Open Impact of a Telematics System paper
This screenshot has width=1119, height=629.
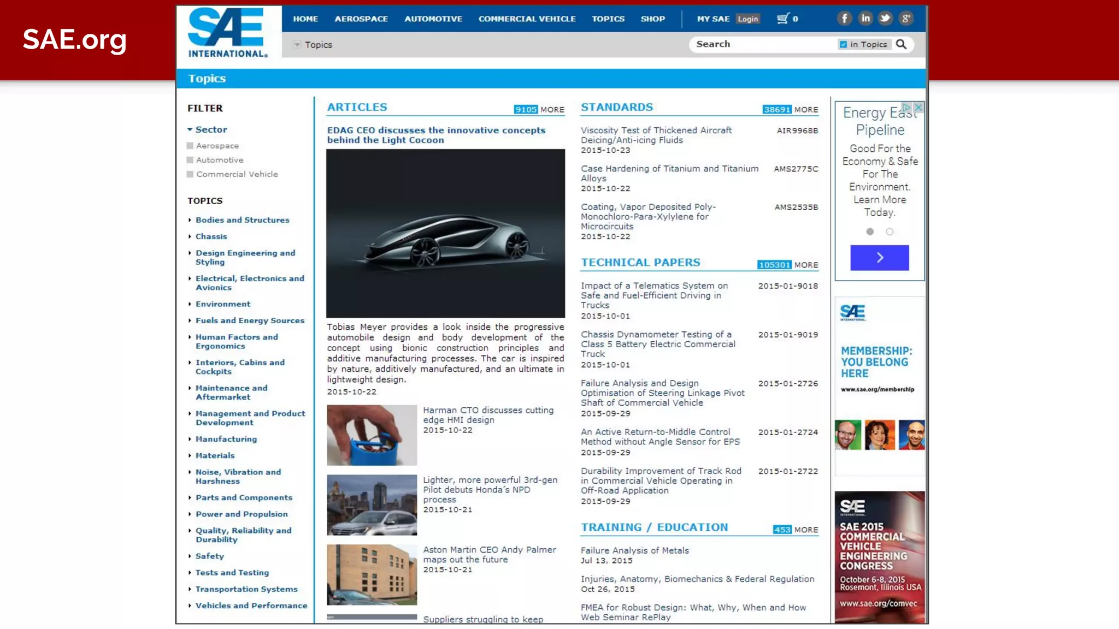[x=654, y=295]
